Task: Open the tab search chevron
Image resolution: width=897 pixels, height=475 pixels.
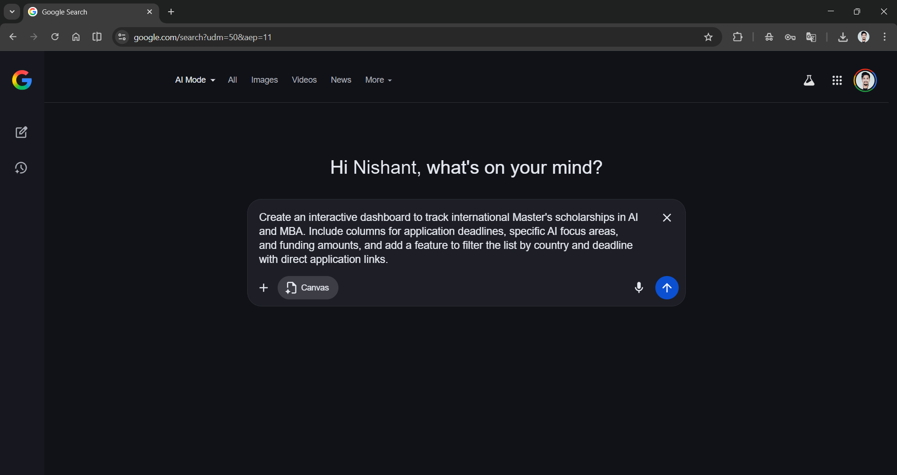Action: pyautogui.click(x=12, y=12)
